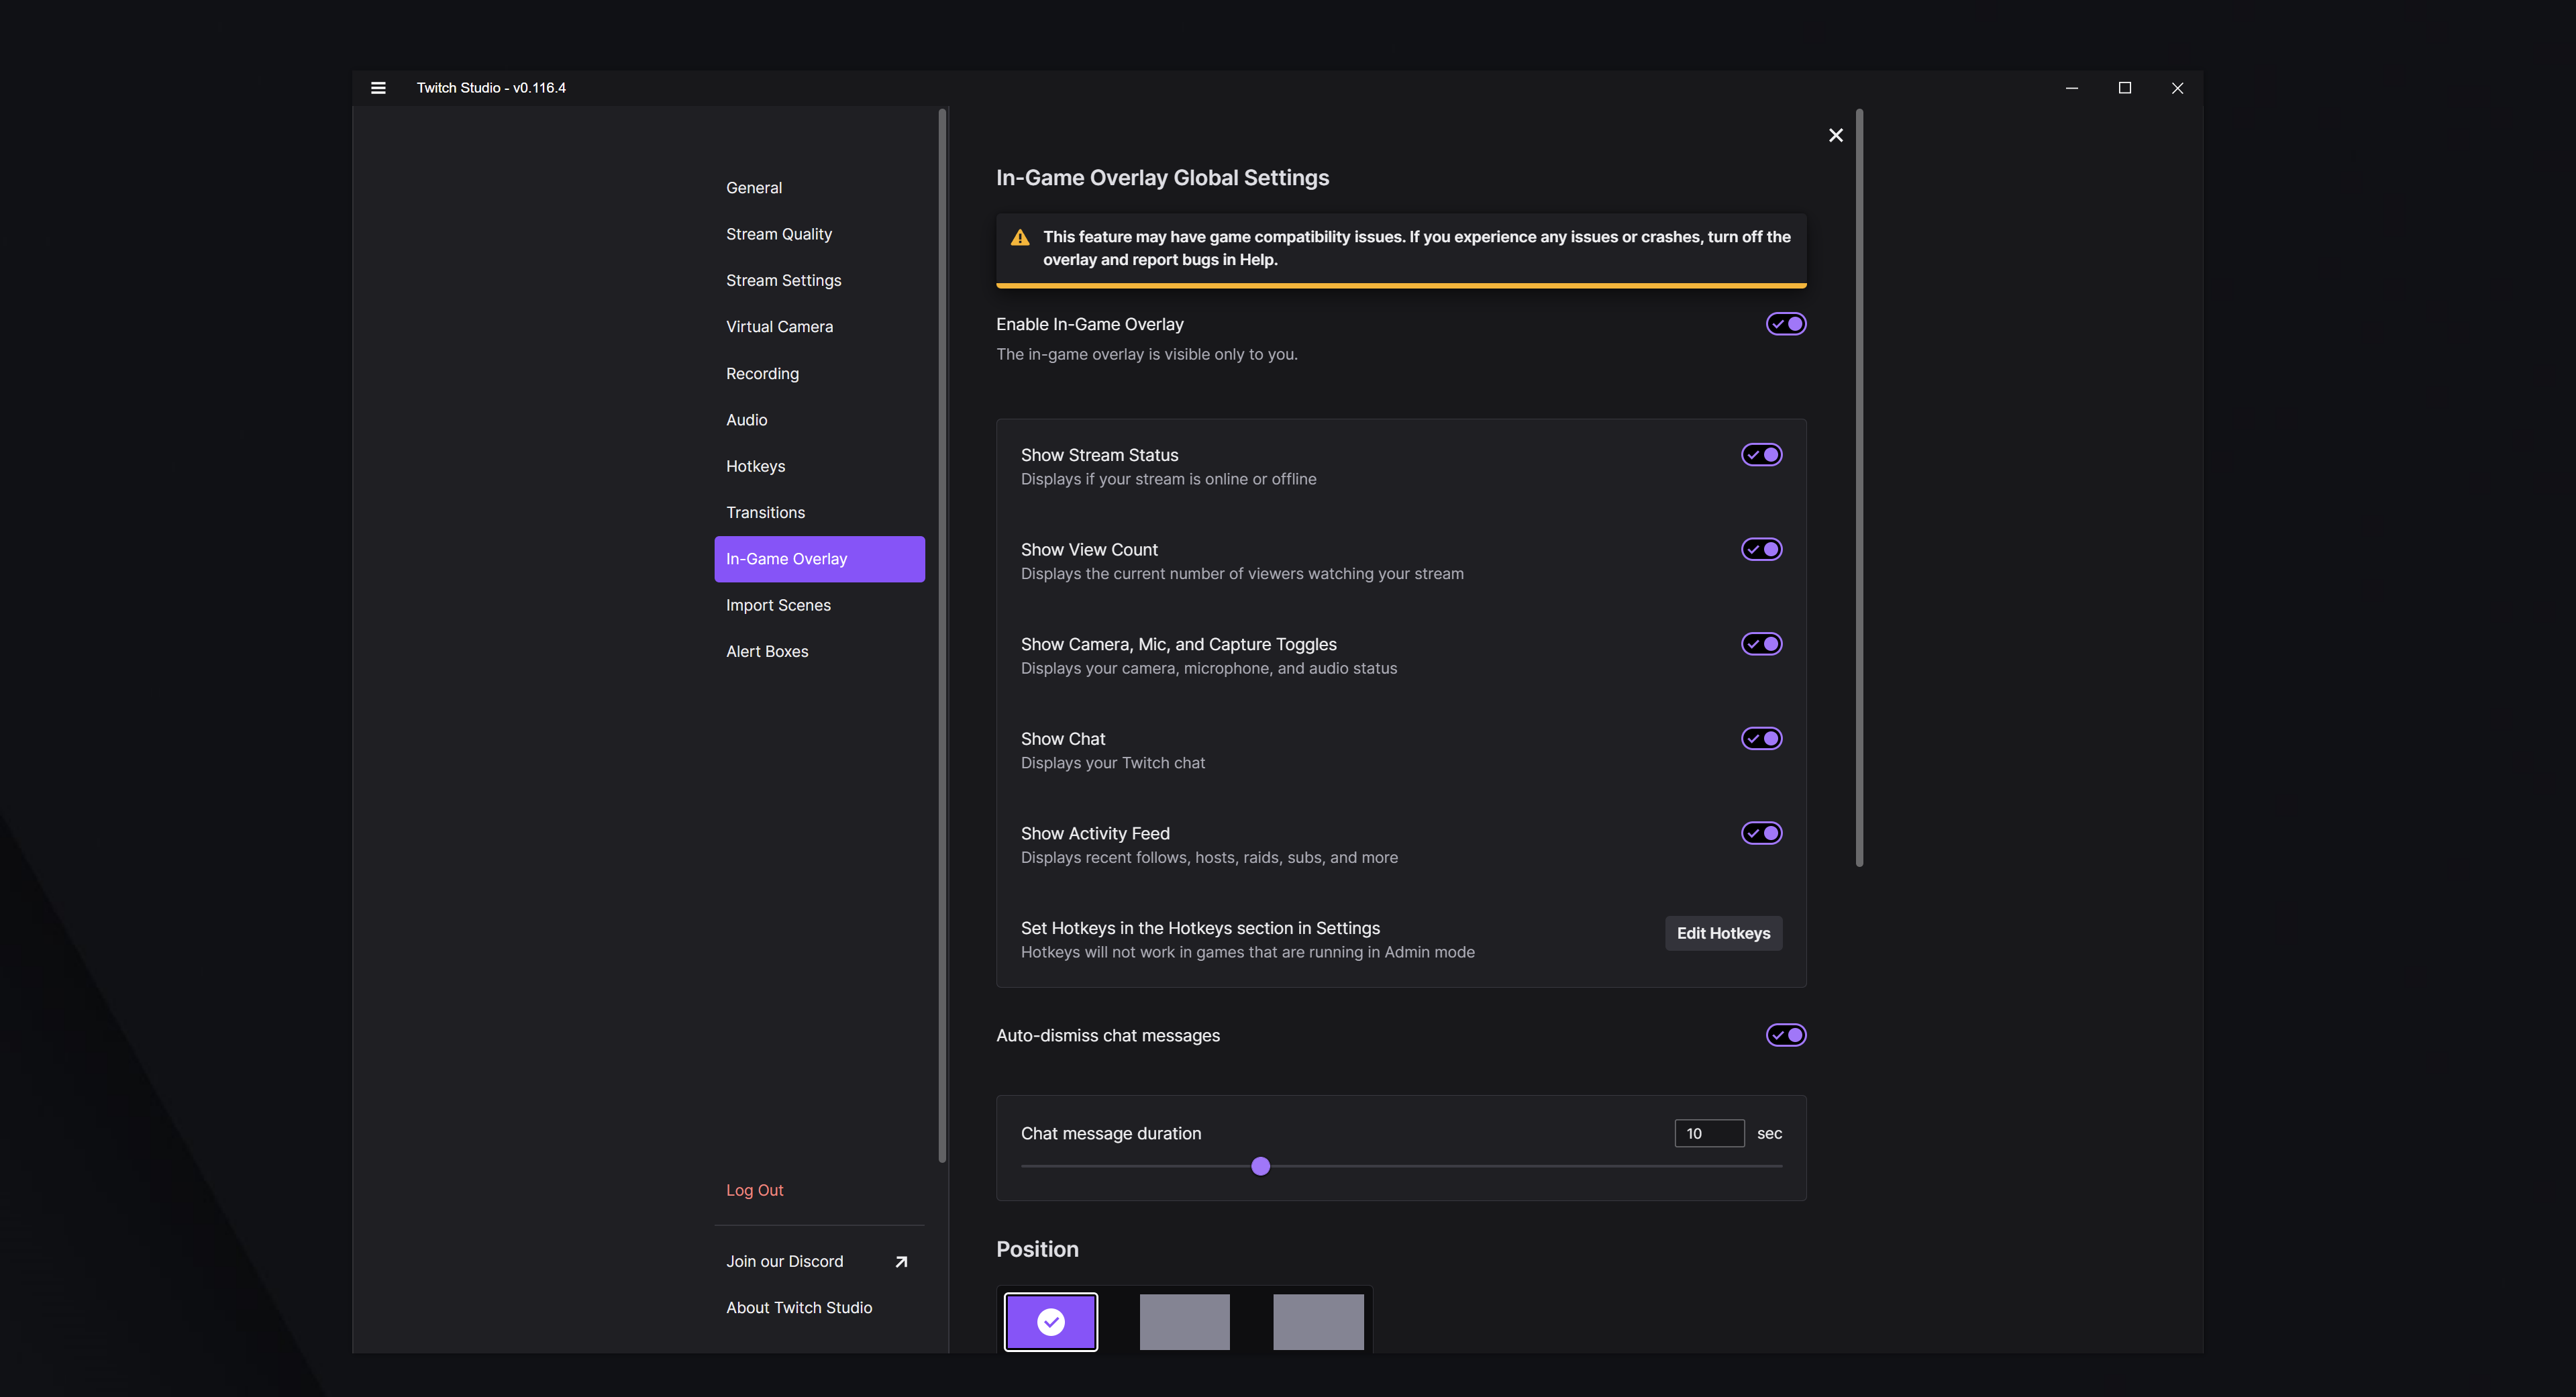Click the external link arrow beside Join our Discord
Viewport: 2576px width, 1397px height.
point(901,1261)
